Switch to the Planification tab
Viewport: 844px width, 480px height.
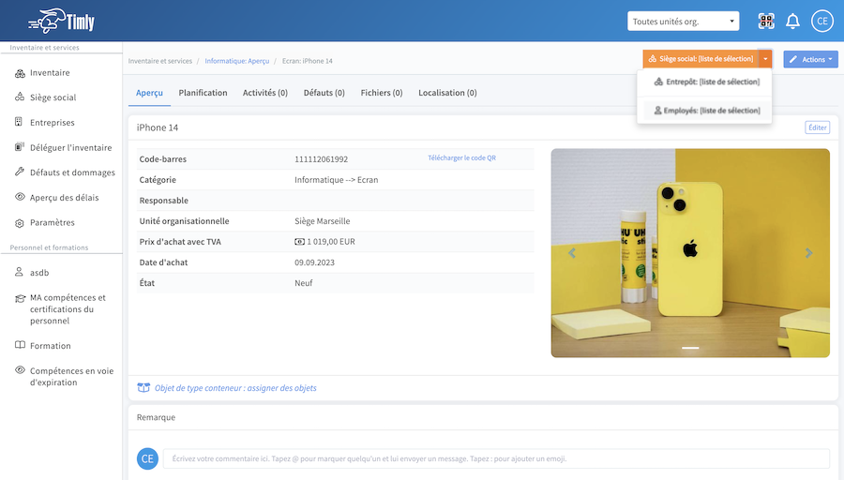tap(203, 93)
